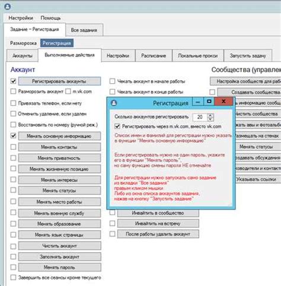
Task: Click the Заполнять аккаунт button
Action: [x=59, y=257]
